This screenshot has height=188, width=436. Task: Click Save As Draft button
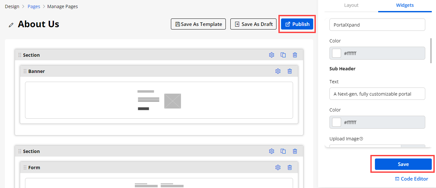(x=253, y=24)
